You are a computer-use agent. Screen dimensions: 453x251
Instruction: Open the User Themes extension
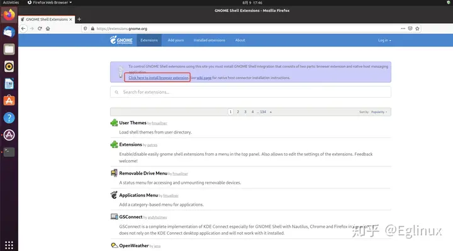click(133, 123)
